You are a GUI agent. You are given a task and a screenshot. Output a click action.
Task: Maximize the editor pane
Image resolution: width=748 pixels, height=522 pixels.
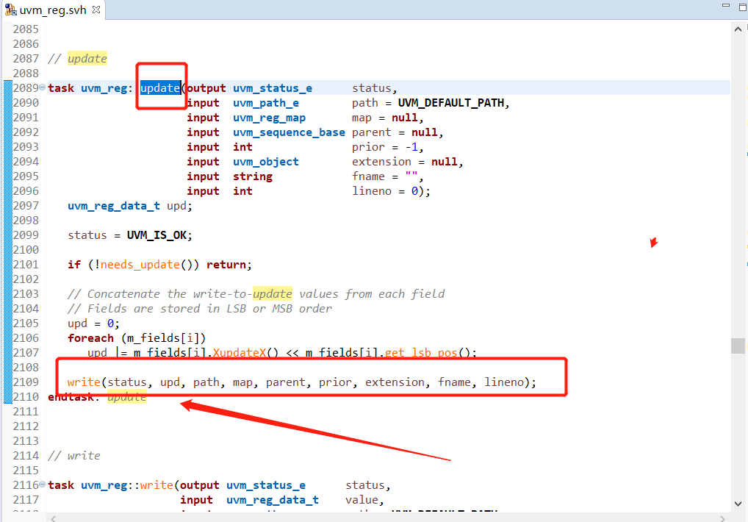743,7
